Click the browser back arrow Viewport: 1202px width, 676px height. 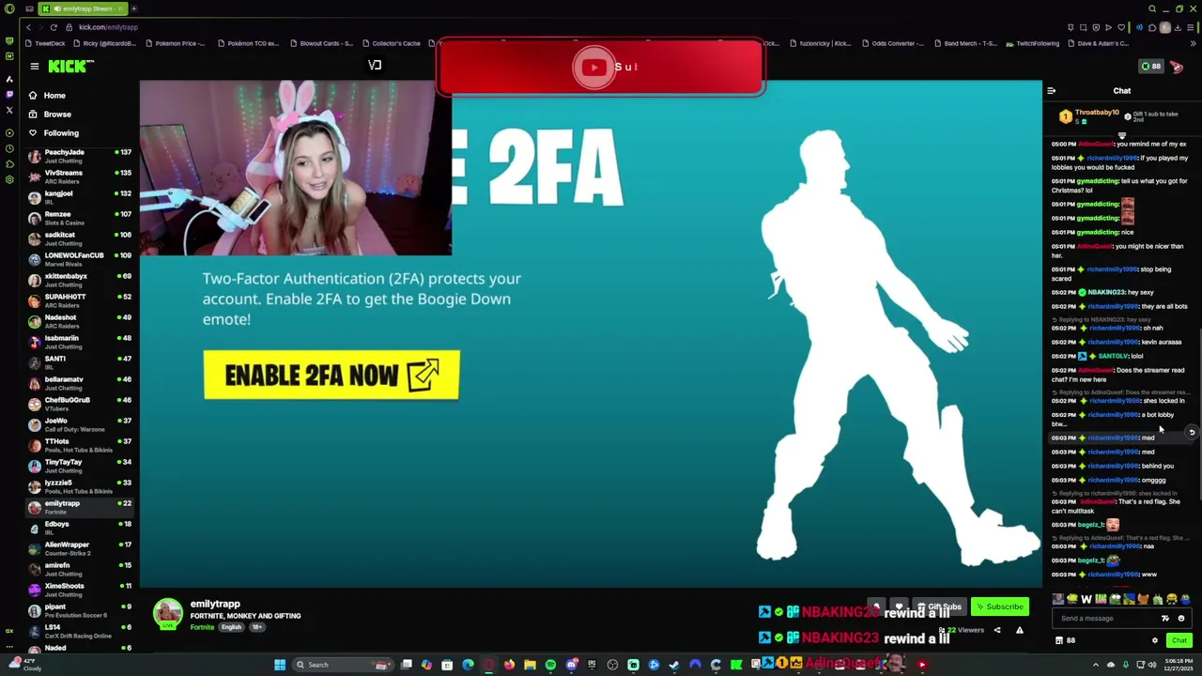pyautogui.click(x=28, y=27)
